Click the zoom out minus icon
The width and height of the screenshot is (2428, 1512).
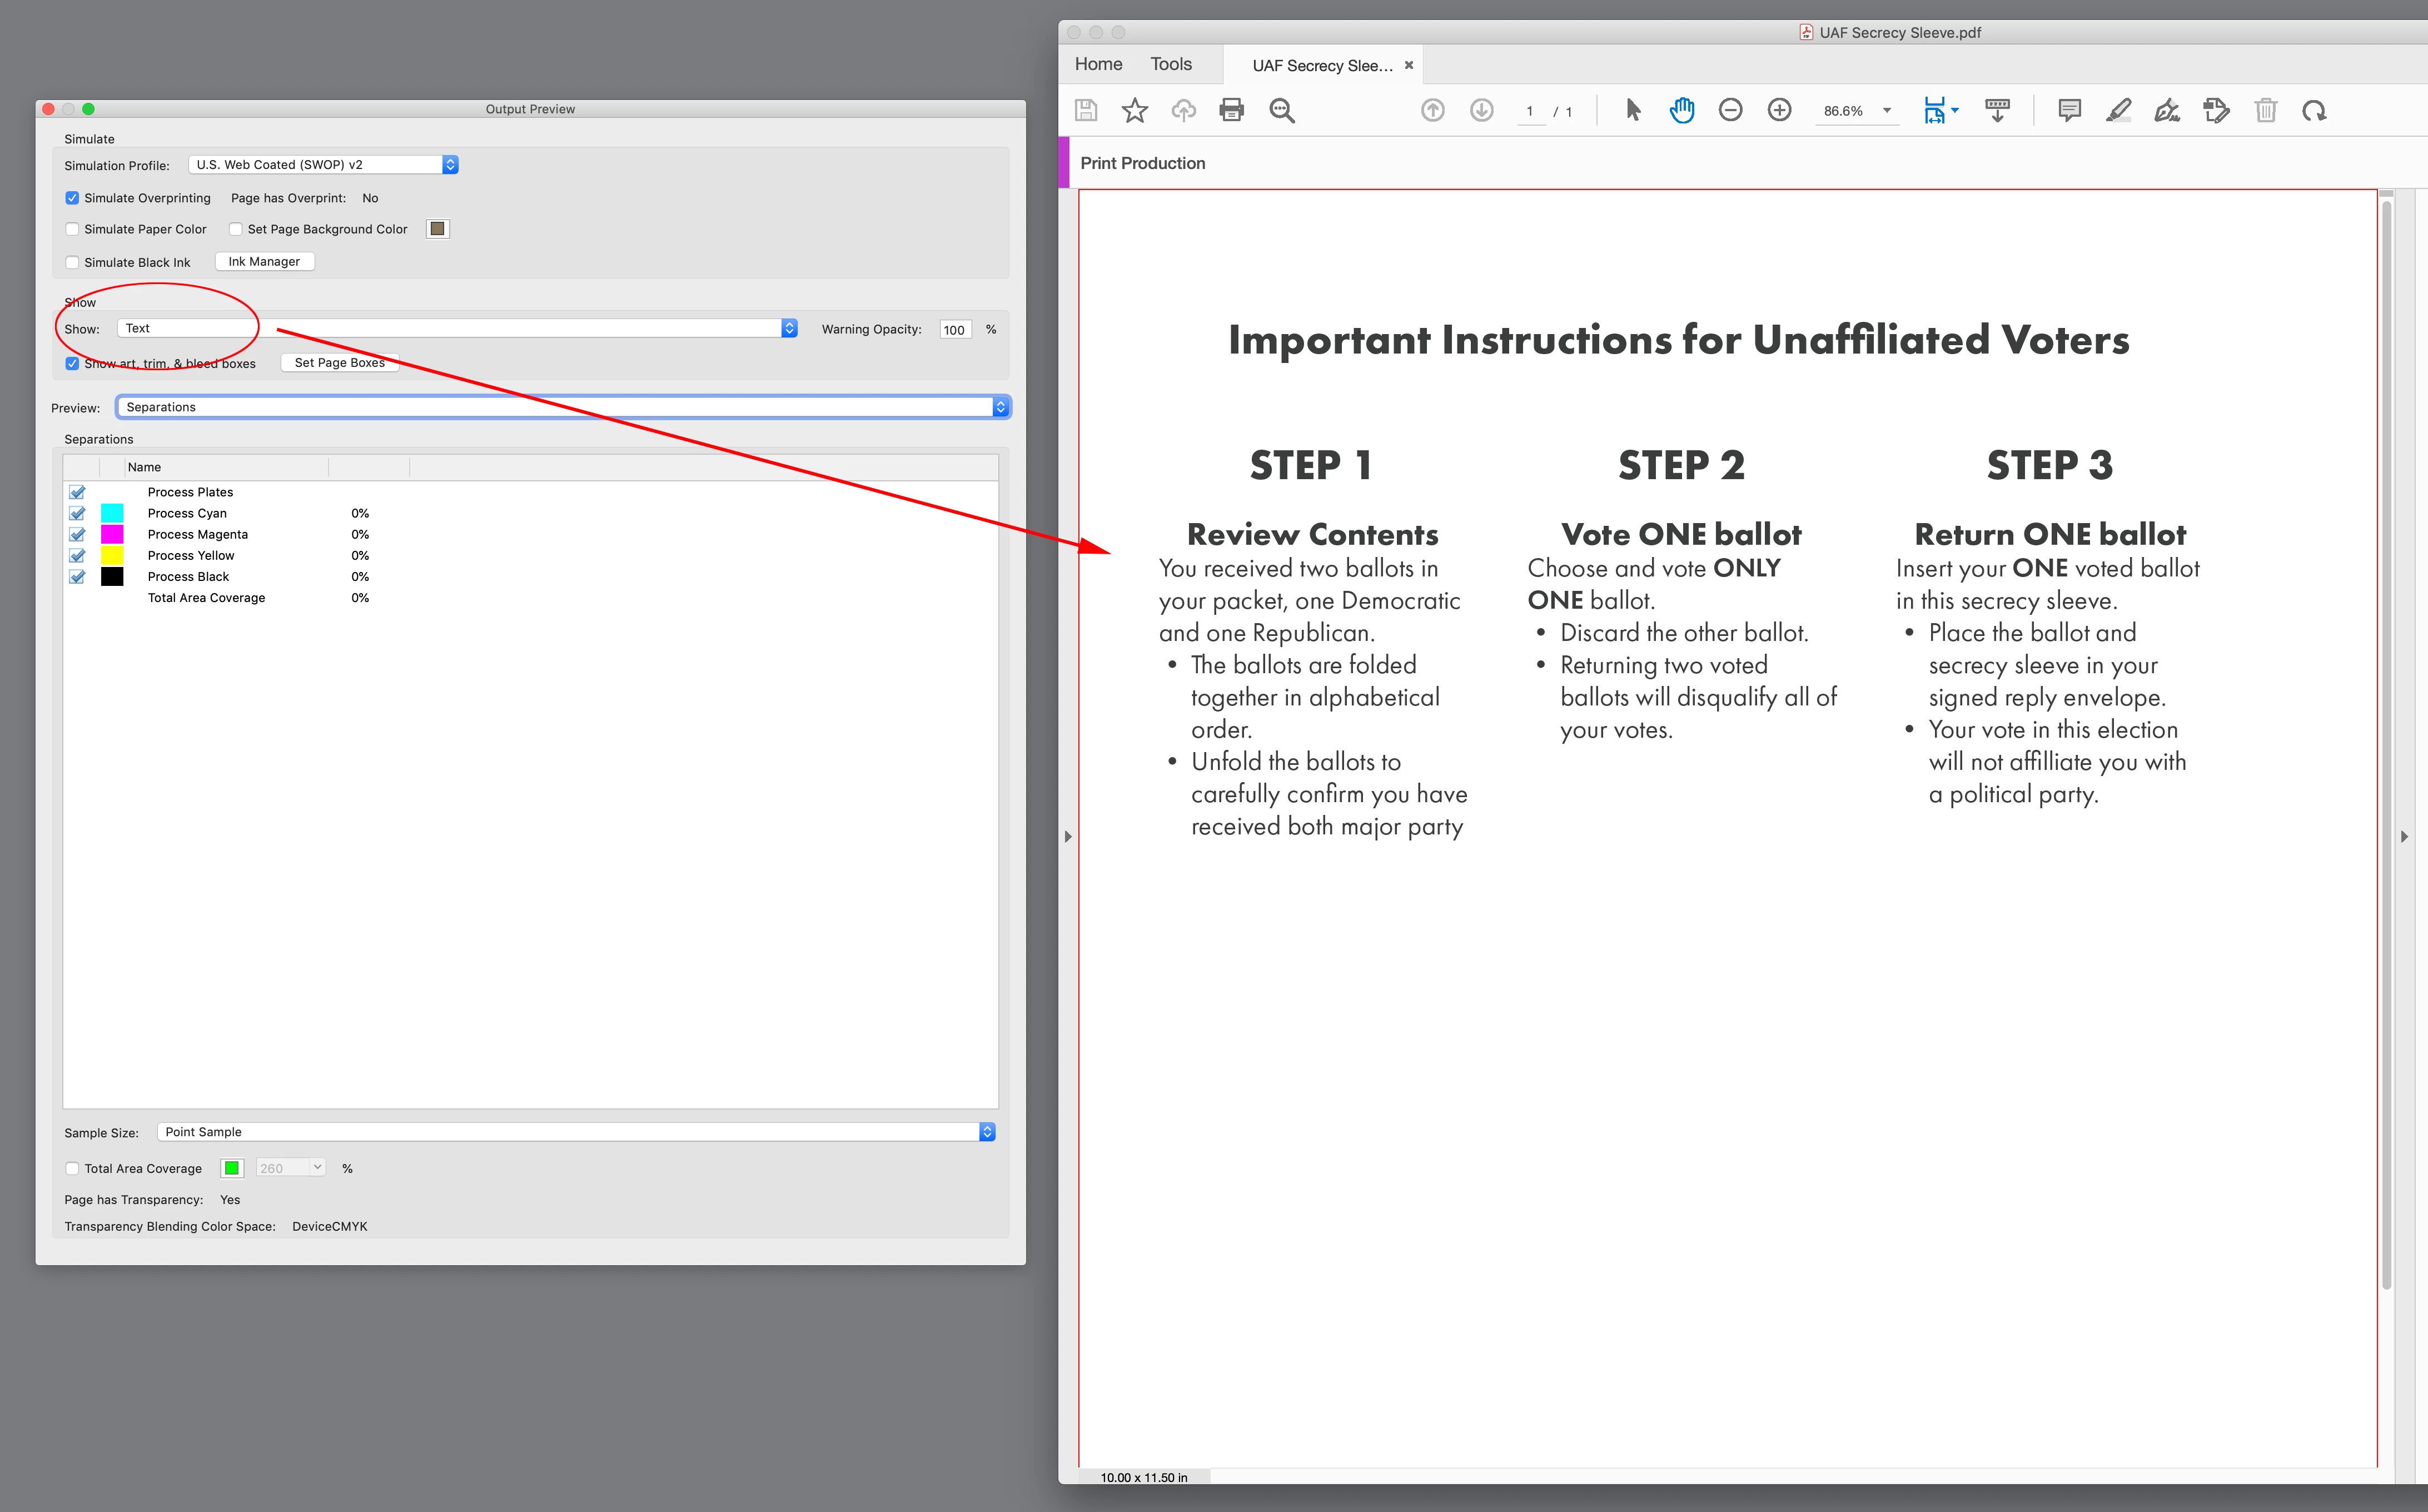tap(1730, 110)
